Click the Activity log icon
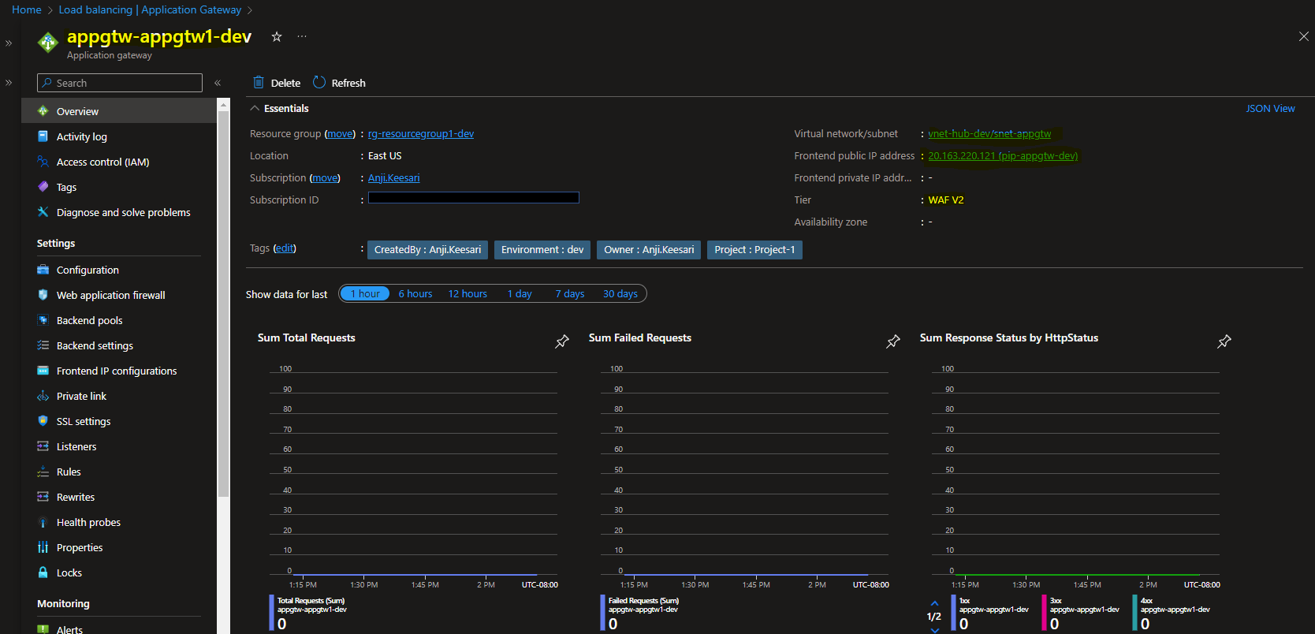1315x634 pixels. [43, 136]
